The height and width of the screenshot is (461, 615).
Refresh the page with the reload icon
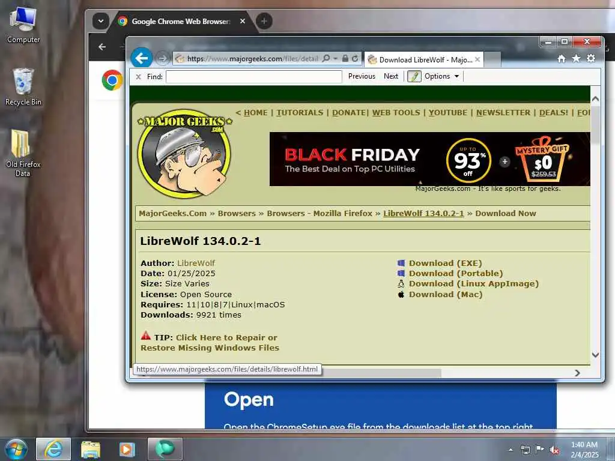tap(355, 58)
